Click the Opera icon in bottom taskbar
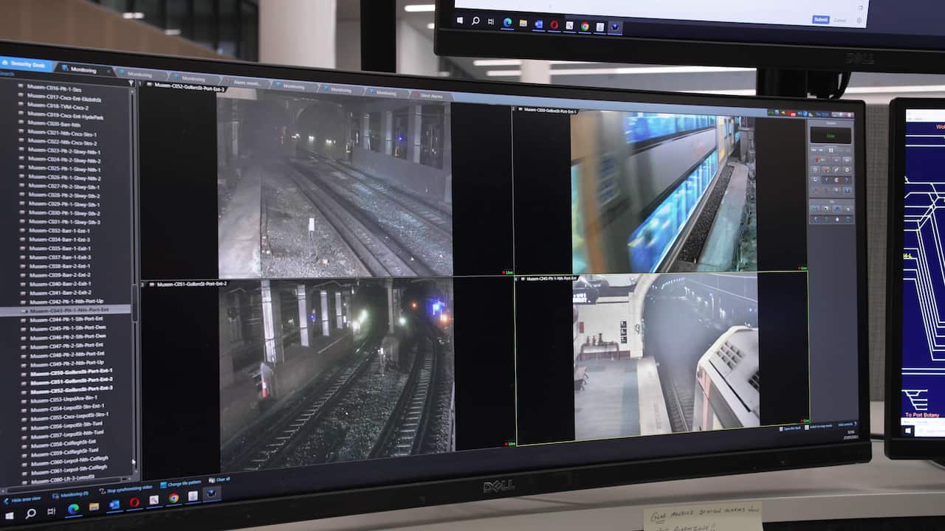The height and width of the screenshot is (531, 945). [x=134, y=502]
